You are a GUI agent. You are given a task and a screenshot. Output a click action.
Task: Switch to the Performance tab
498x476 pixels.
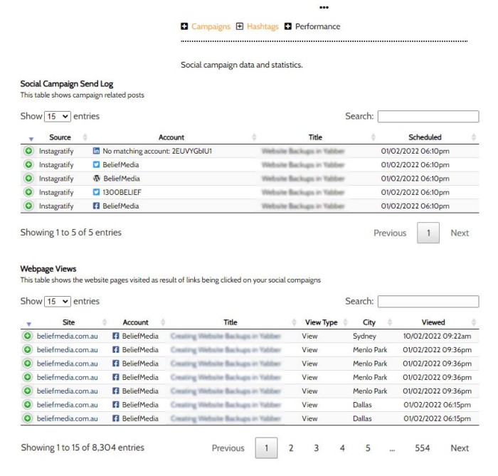(x=317, y=27)
